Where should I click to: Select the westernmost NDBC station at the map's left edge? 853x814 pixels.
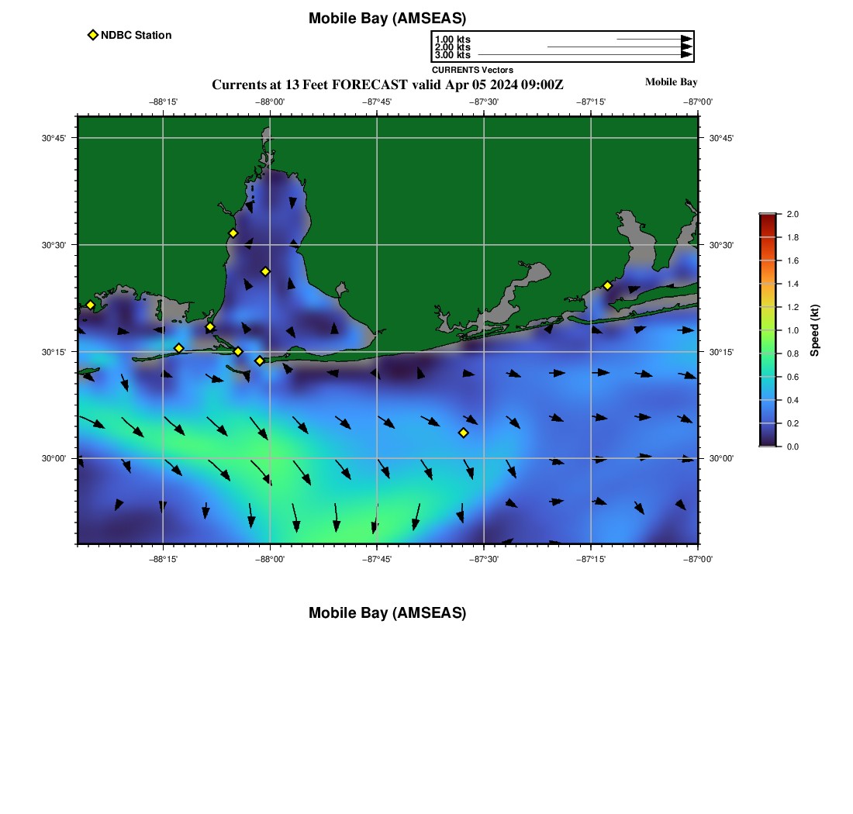pos(90,305)
